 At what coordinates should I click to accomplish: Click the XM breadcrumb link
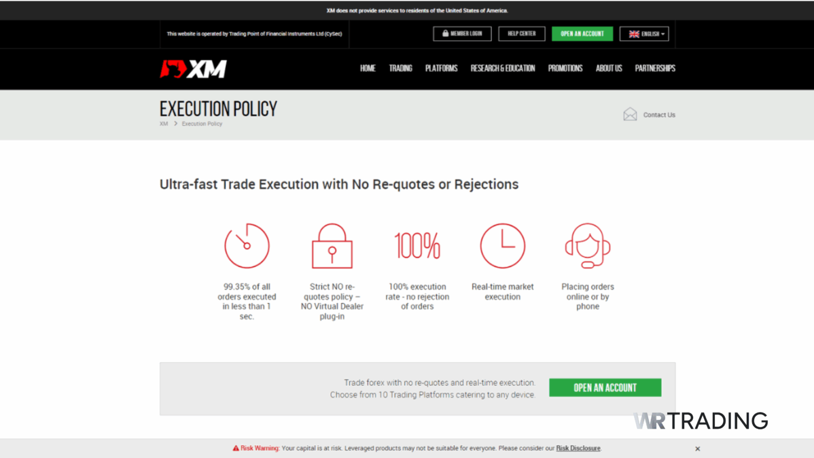[164, 124]
